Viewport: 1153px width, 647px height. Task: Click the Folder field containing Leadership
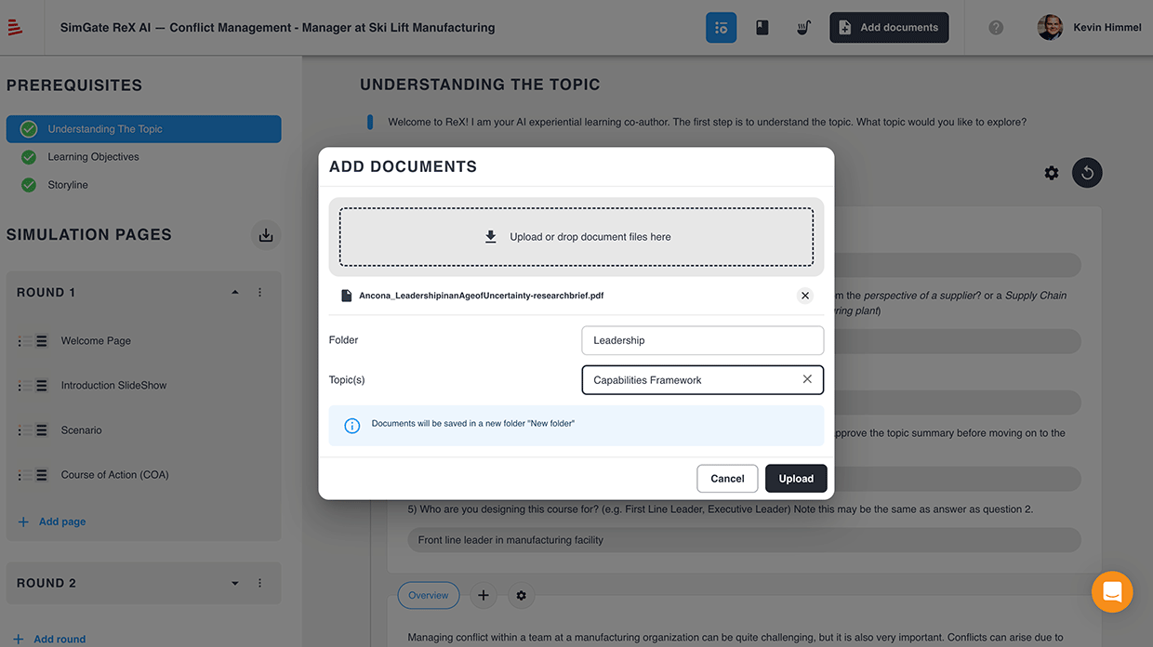point(702,340)
